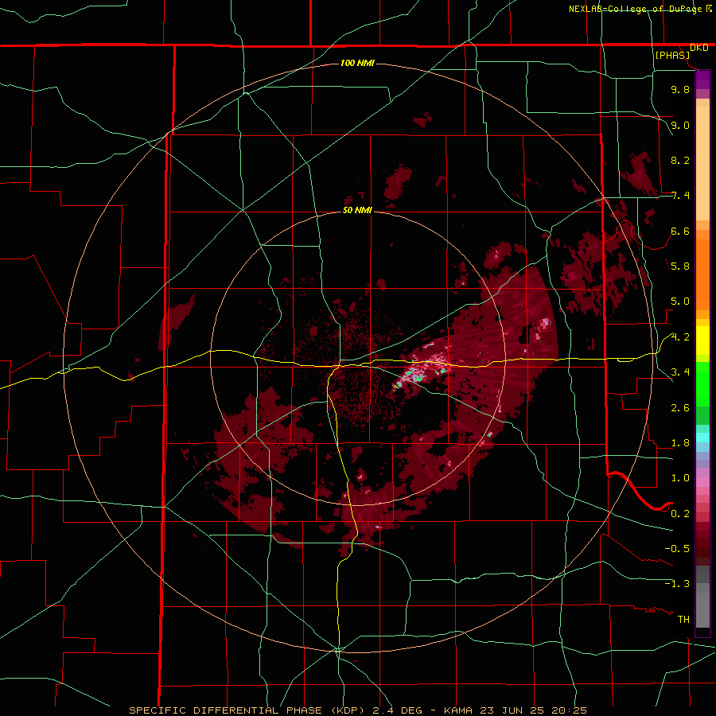The height and width of the screenshot is (716, 716).
Task: Click the 4.2 scale value
Action: [680, 337]
